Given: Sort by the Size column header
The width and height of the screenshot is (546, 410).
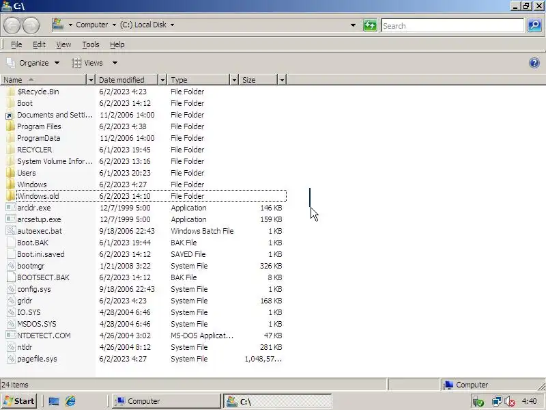Looking at the screenshot, I should [259, 80].
